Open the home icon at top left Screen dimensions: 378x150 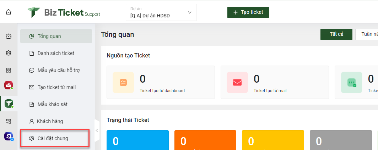click(9, 12)
